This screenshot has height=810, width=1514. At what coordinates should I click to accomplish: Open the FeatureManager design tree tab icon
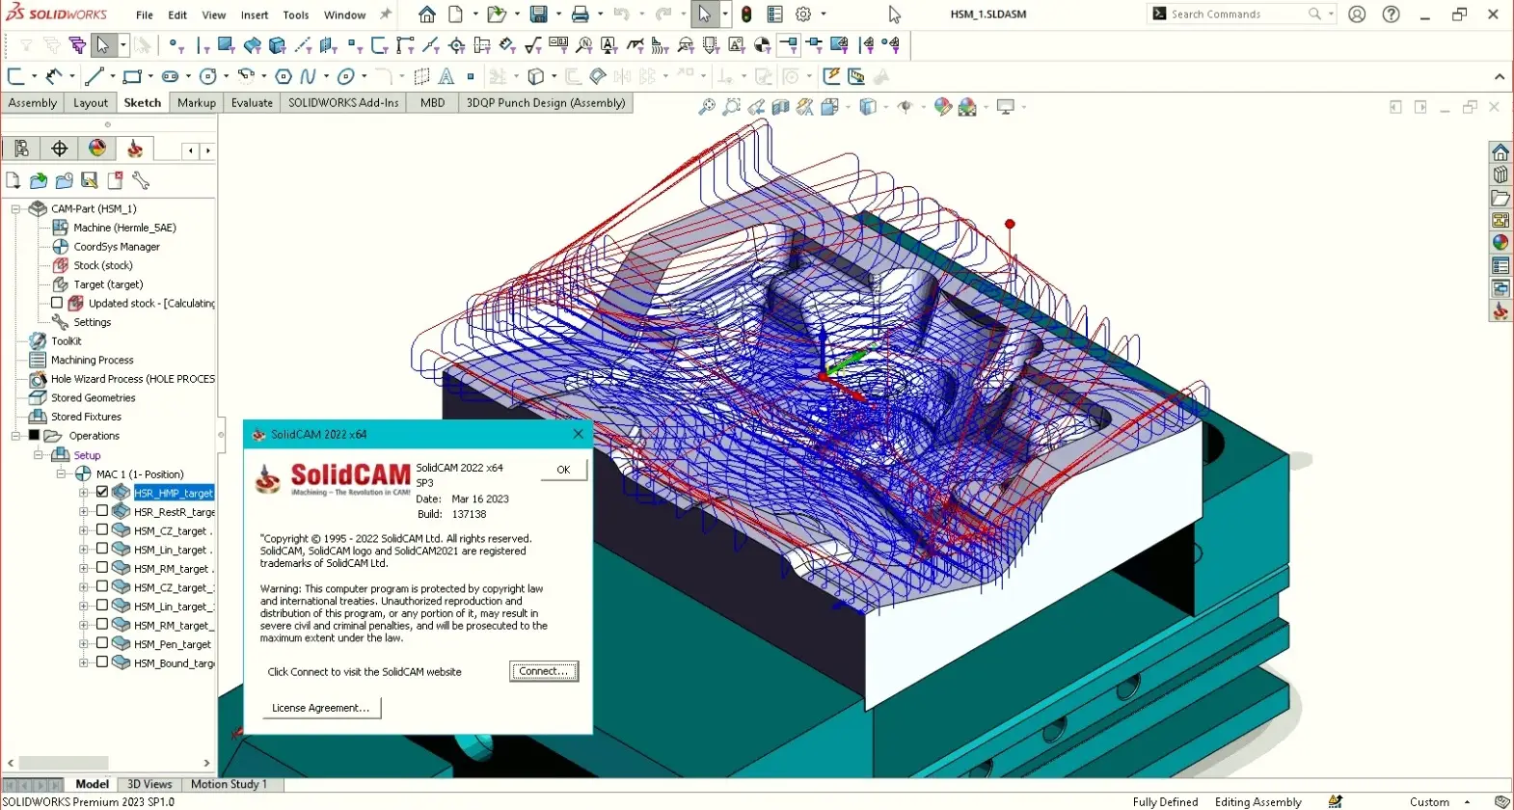click(x=21, y=148)
